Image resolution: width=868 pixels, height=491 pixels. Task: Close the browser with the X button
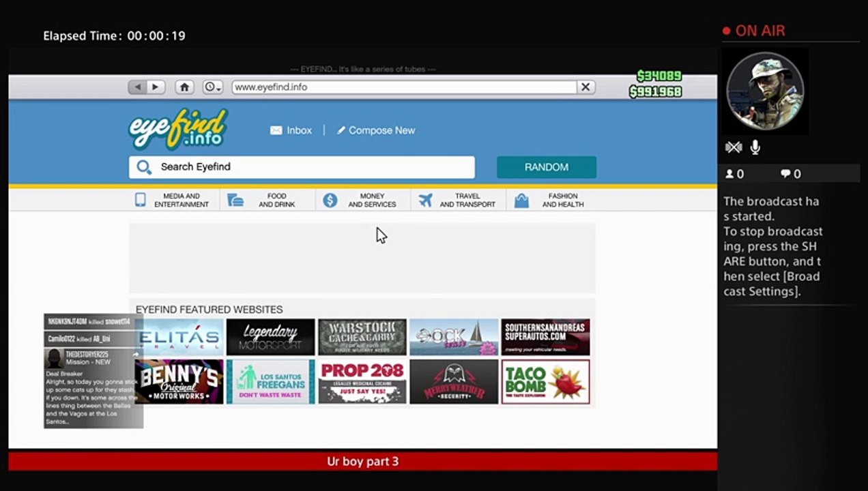pyautogui.click(x=585, y=87)
